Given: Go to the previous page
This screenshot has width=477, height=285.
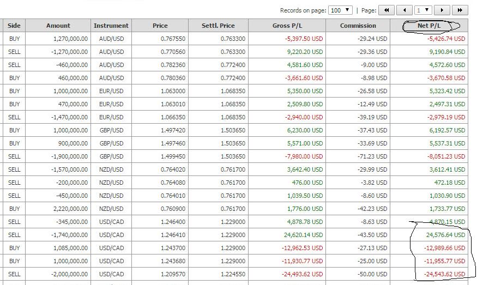Looking at the screenshot, I should pos(404,10).
